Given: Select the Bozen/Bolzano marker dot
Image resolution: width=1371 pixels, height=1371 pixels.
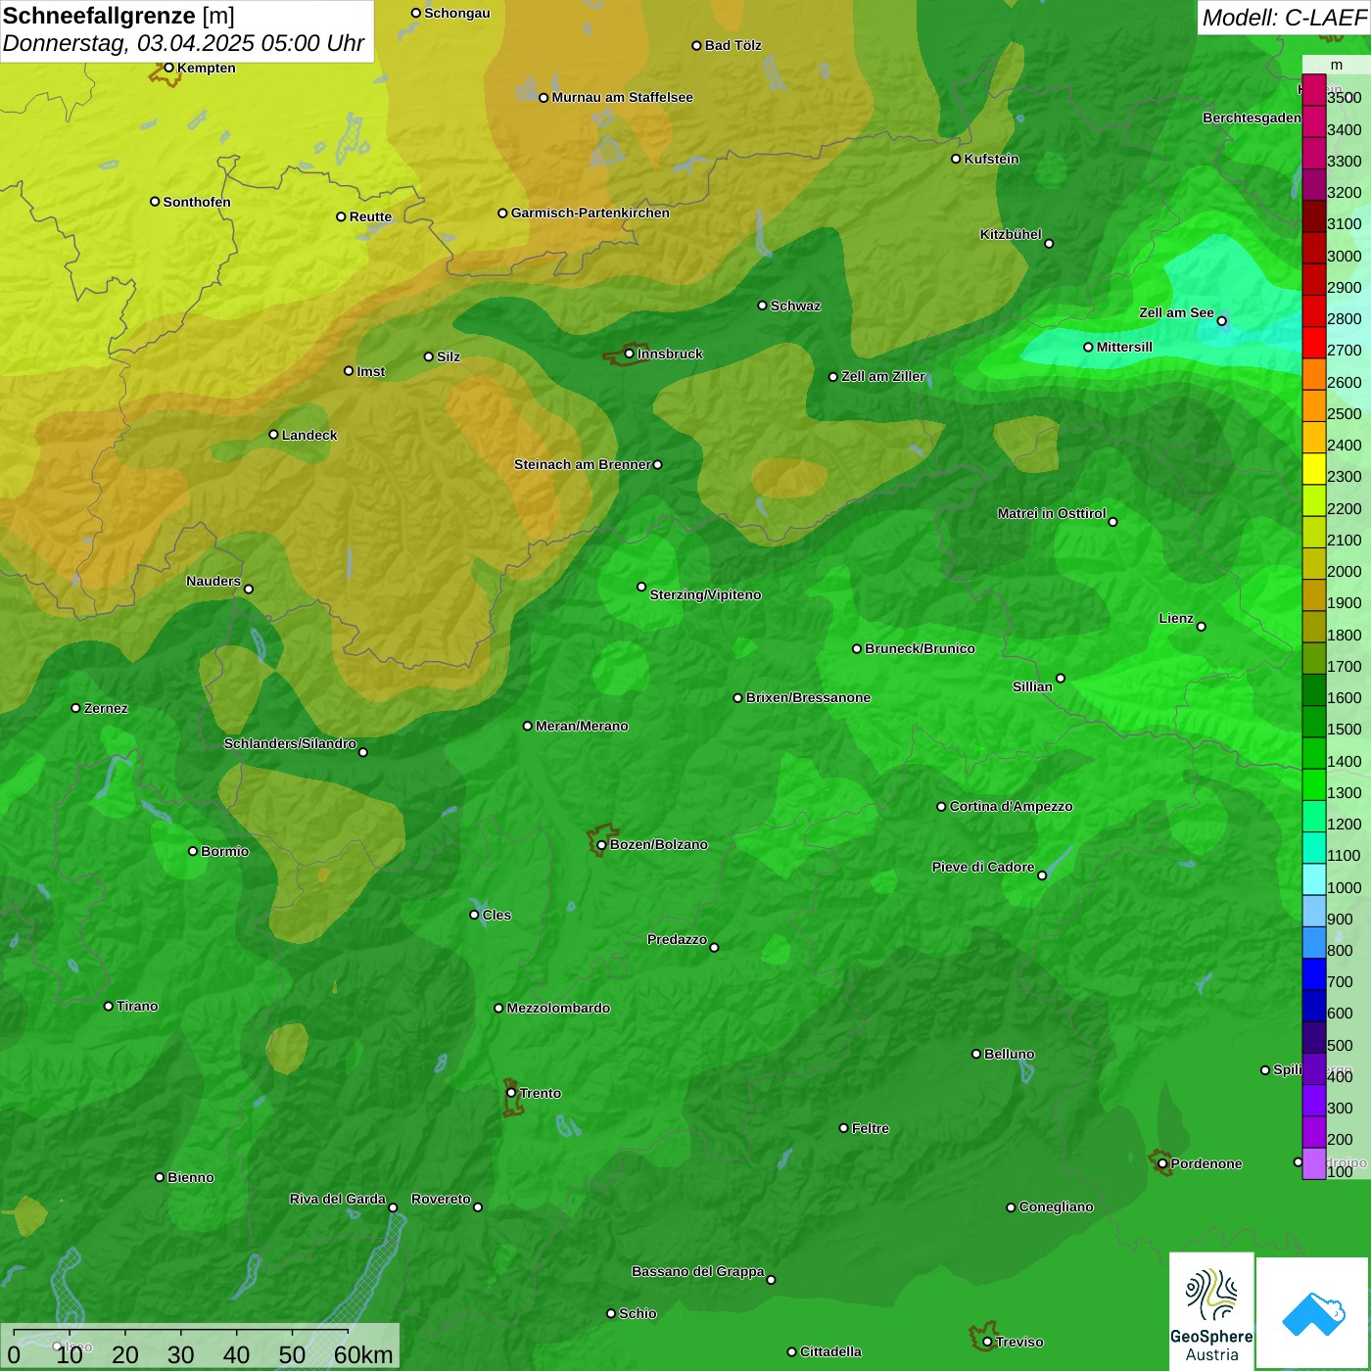Looking at the screenshot, I should tap(601, 844).
